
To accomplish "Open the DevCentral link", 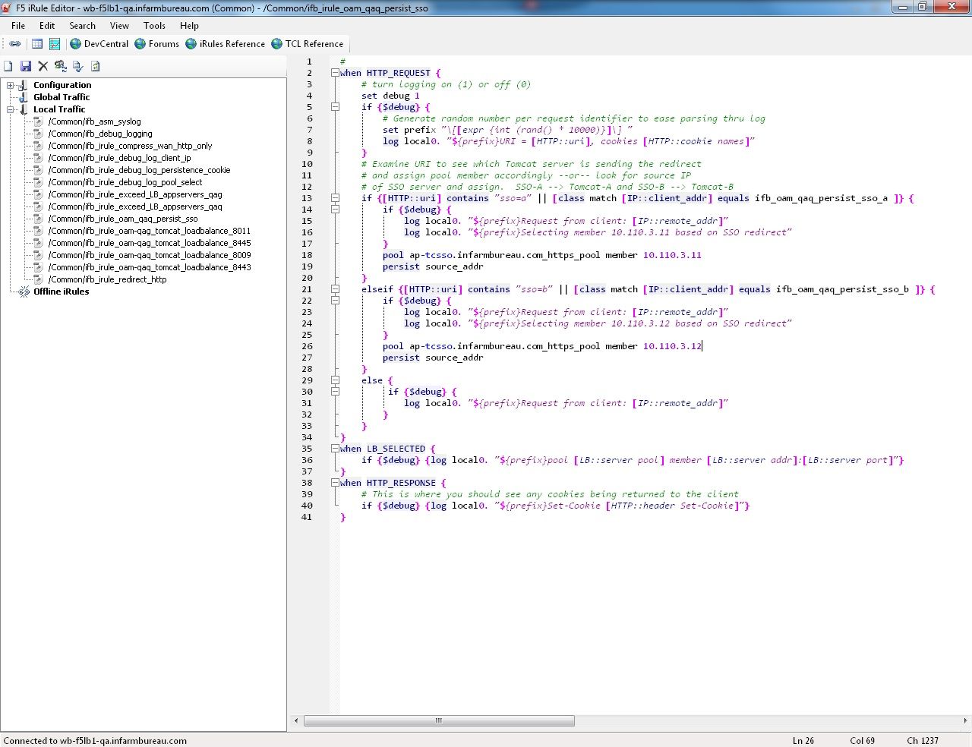I will (106, 44).
